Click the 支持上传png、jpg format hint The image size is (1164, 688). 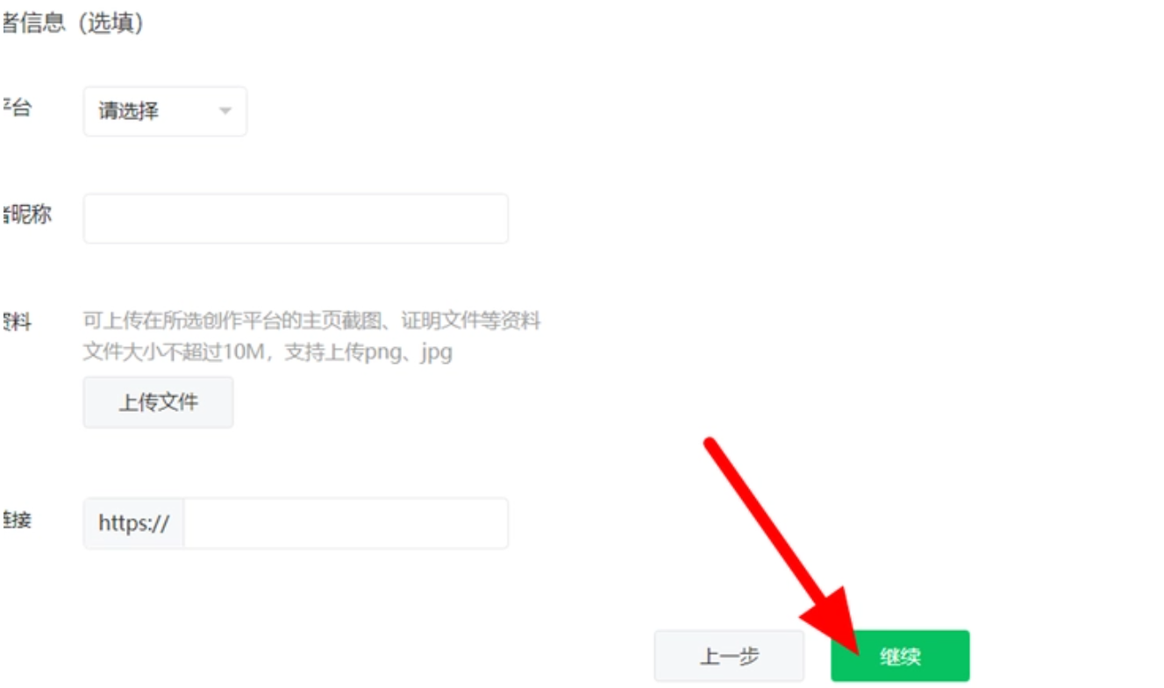click(368, 354)
